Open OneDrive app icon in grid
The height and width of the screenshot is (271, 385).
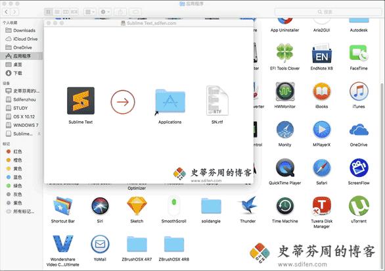359,130
